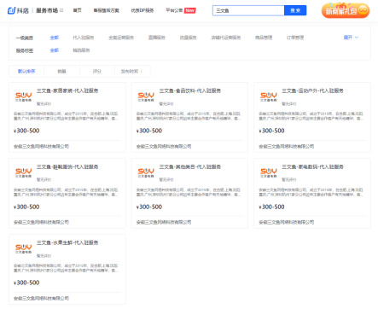Click description paragraph on 食品饮料 card
378x309 pixels.
(189, 116)
